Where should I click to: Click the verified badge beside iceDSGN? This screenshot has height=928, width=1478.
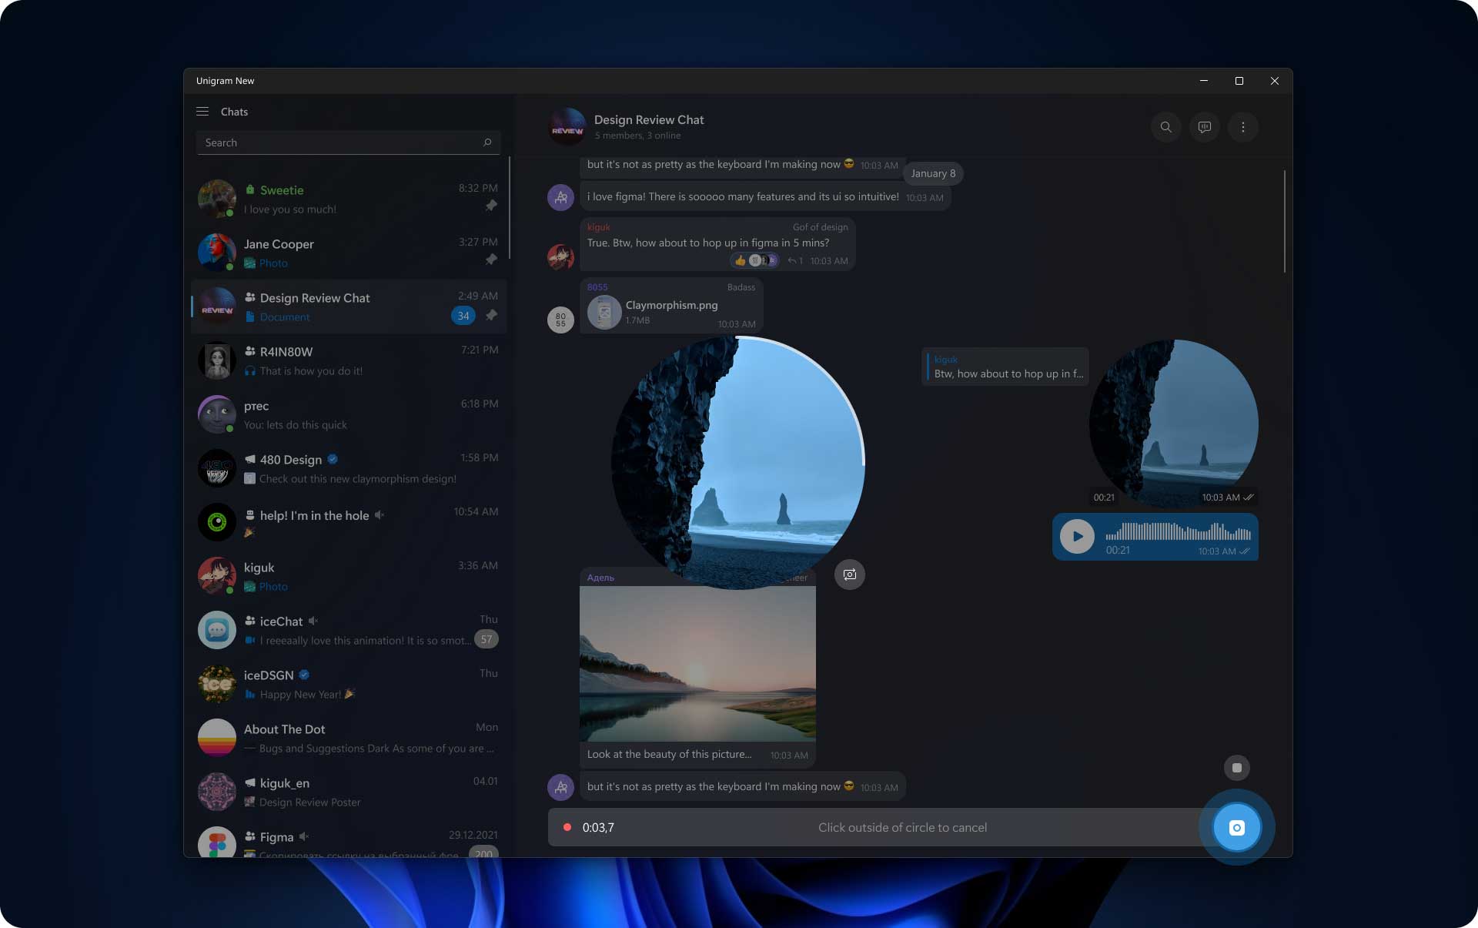coord(304,675)
